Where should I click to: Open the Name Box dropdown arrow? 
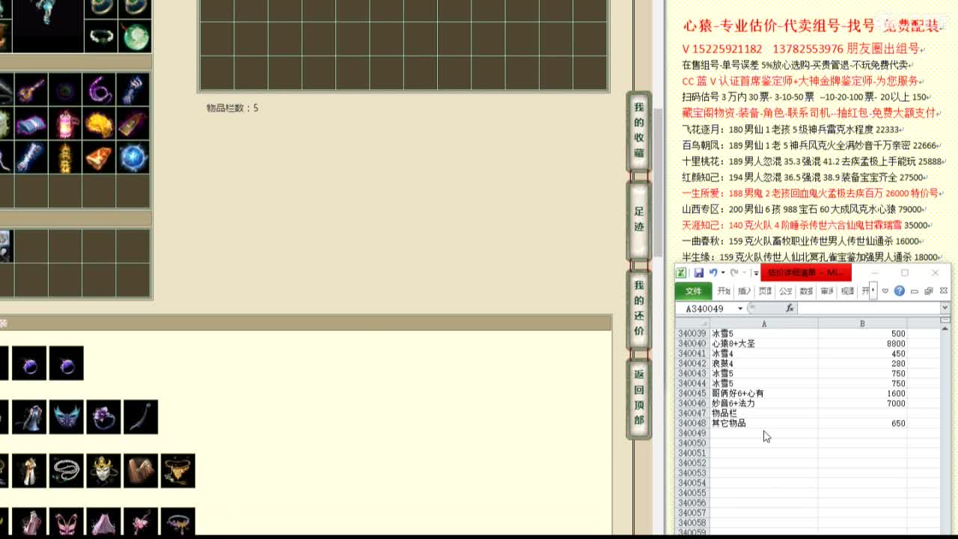pyautogui.click(x=740, y=308)
